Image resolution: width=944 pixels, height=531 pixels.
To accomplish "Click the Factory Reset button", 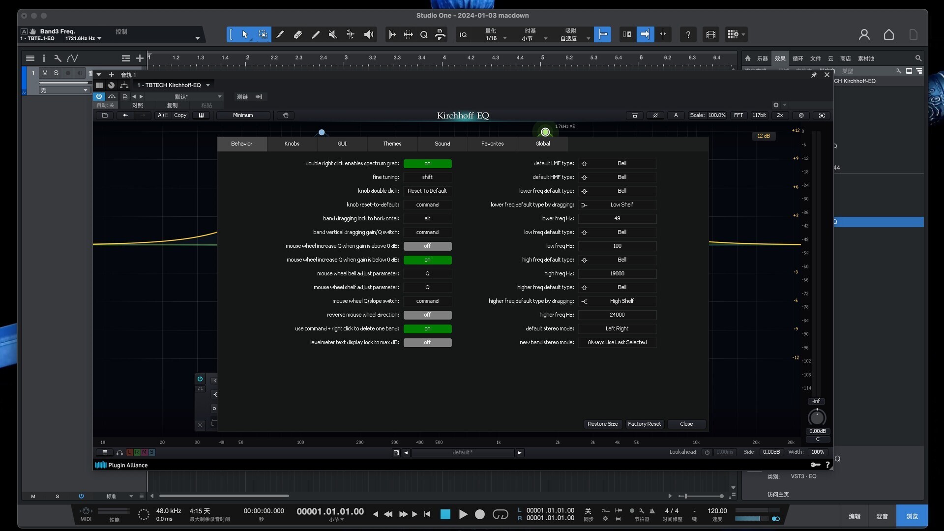I will [x=645, y=424].
